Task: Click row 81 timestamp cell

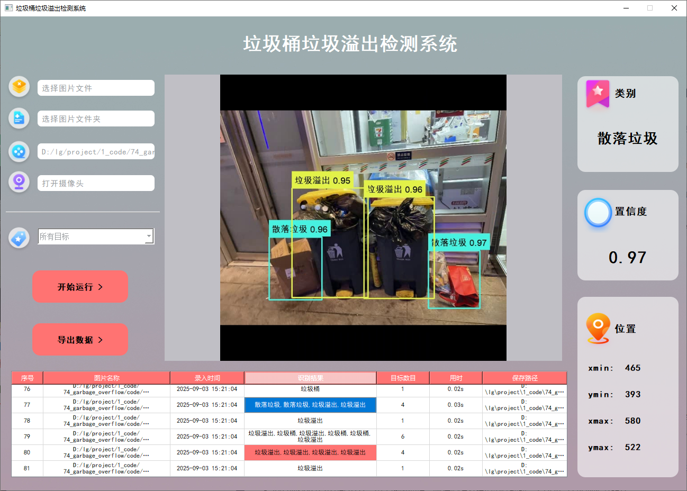Action: pyautogui.click(x=207, y=468)
